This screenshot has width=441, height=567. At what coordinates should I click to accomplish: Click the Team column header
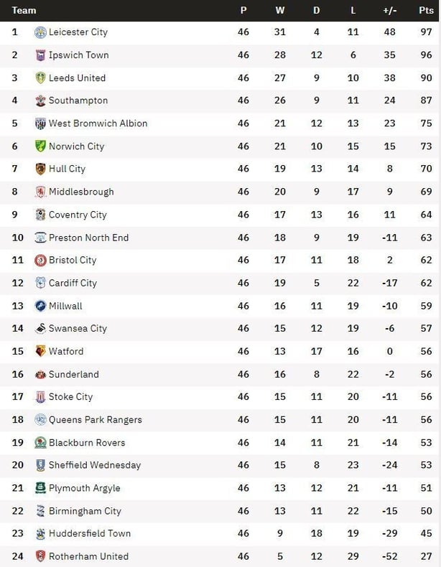[x=24, y=11]
